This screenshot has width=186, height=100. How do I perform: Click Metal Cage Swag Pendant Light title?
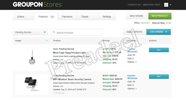69,53
